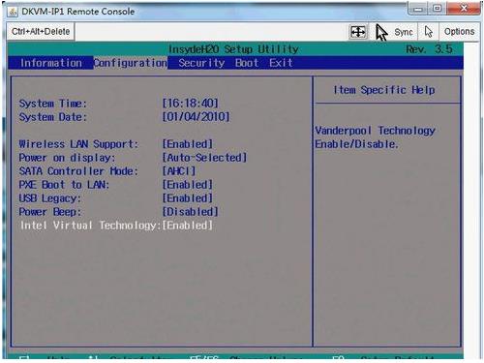Open the Boot tab
Viewport: 484px width, 363px height.
(x=247, y=63)
